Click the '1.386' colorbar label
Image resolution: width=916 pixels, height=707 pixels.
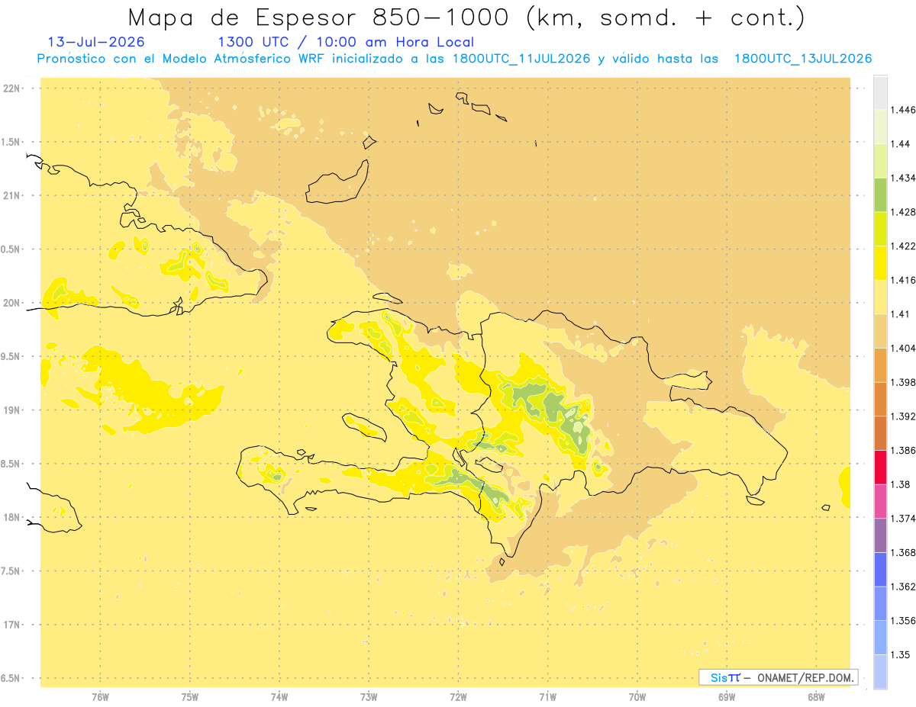coord(902,451)
